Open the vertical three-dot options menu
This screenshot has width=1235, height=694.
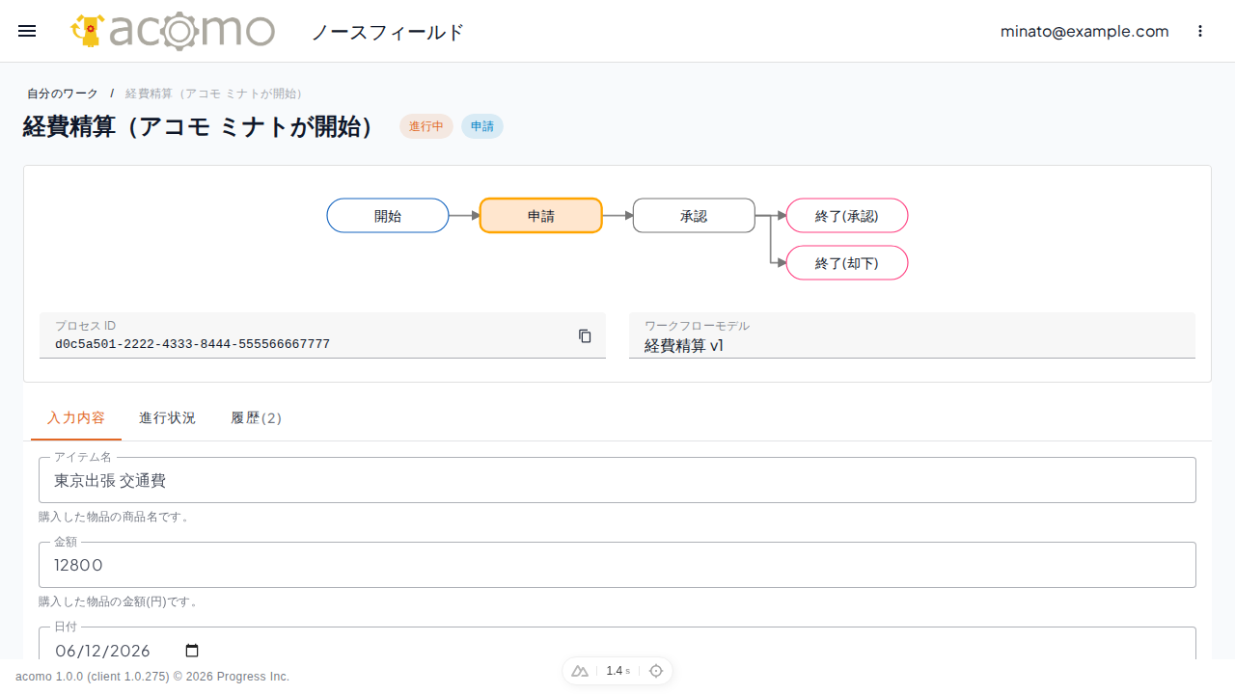[1200, 31]
